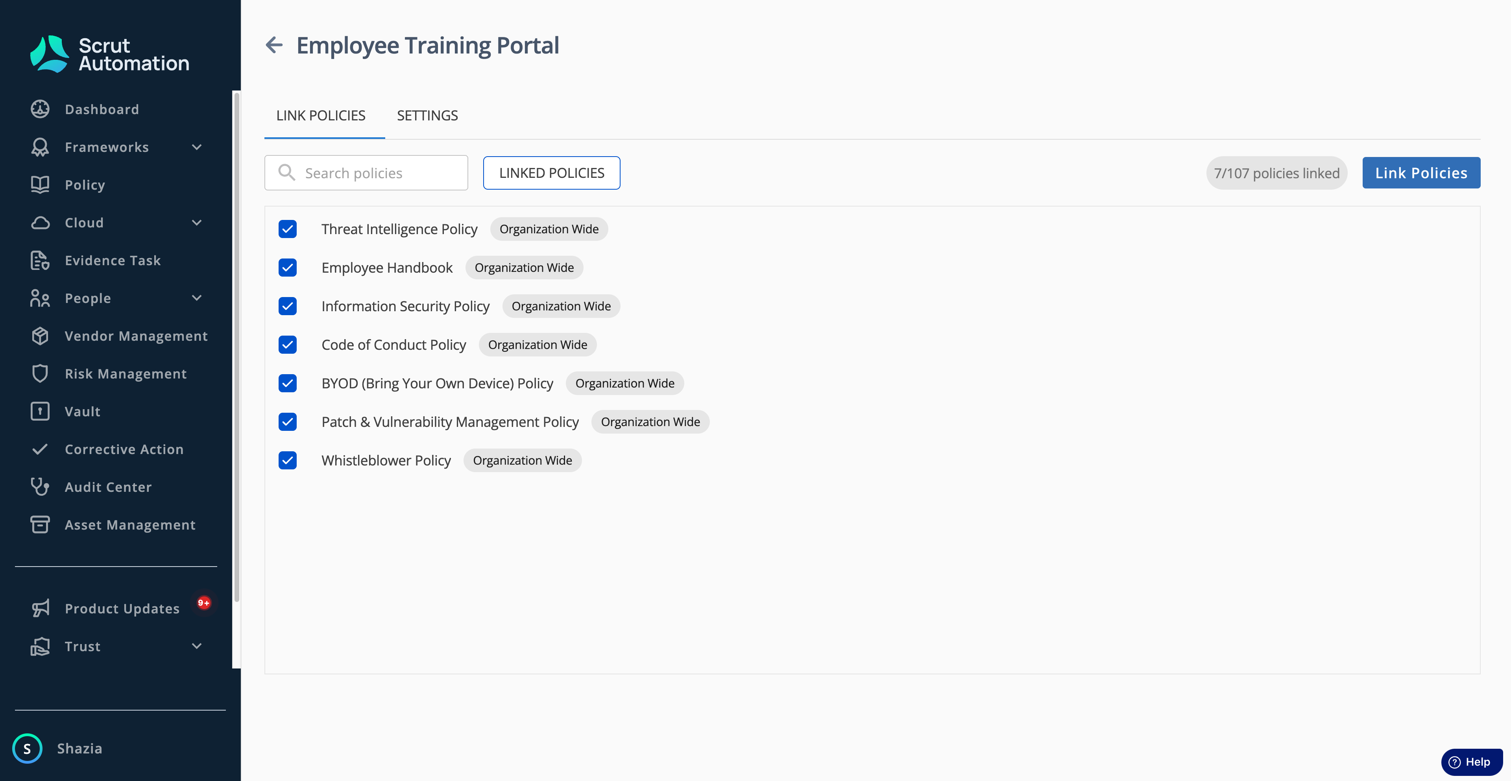
Task: Open Vault from the sidebar
Action: [82, 412]
